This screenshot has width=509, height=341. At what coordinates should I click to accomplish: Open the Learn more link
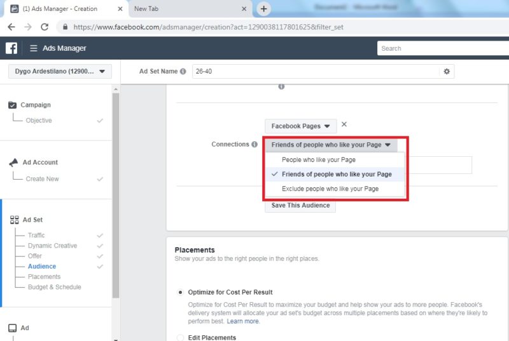point(243,321)
